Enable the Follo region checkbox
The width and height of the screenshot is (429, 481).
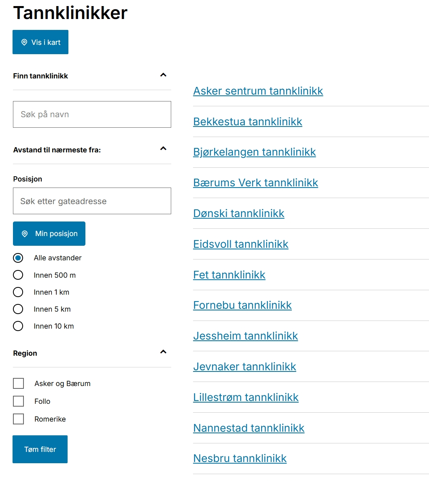pyautogui.click(x=19, y=401)
